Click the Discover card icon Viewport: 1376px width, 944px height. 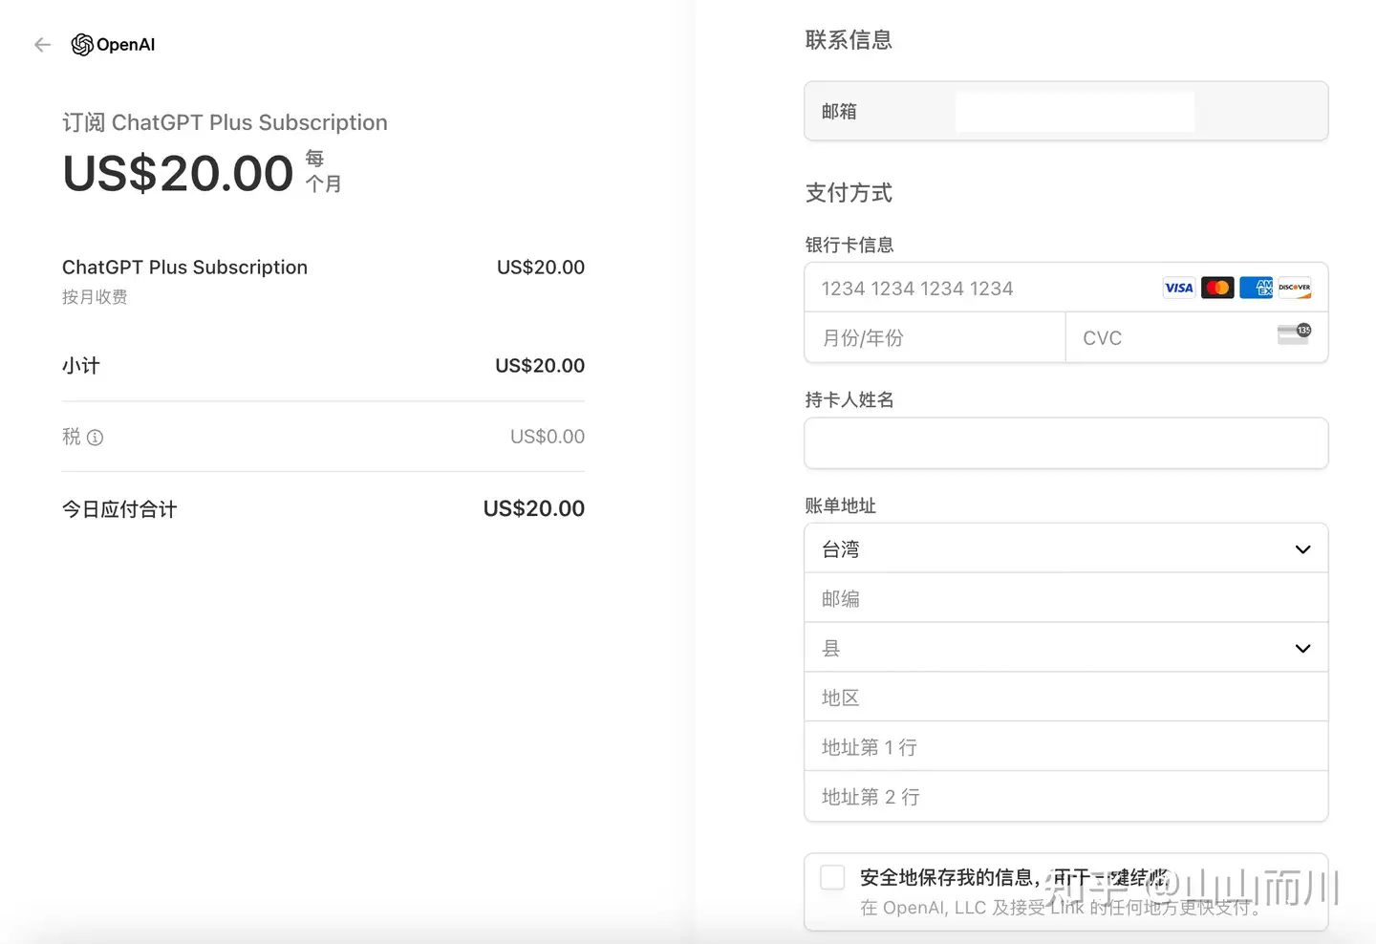1295,288
